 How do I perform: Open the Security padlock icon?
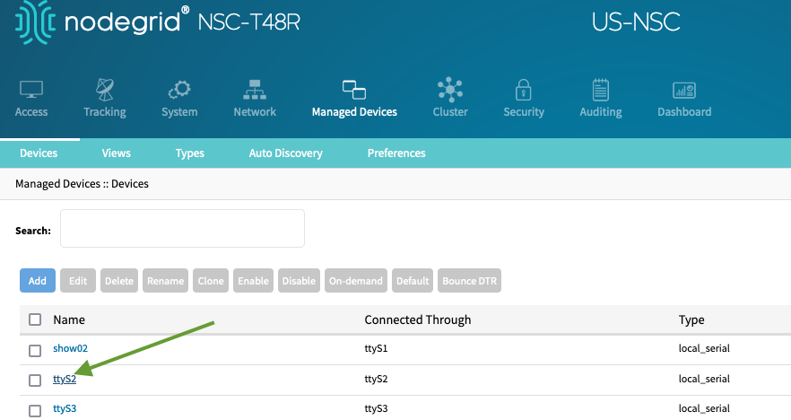tap(523, 90)
